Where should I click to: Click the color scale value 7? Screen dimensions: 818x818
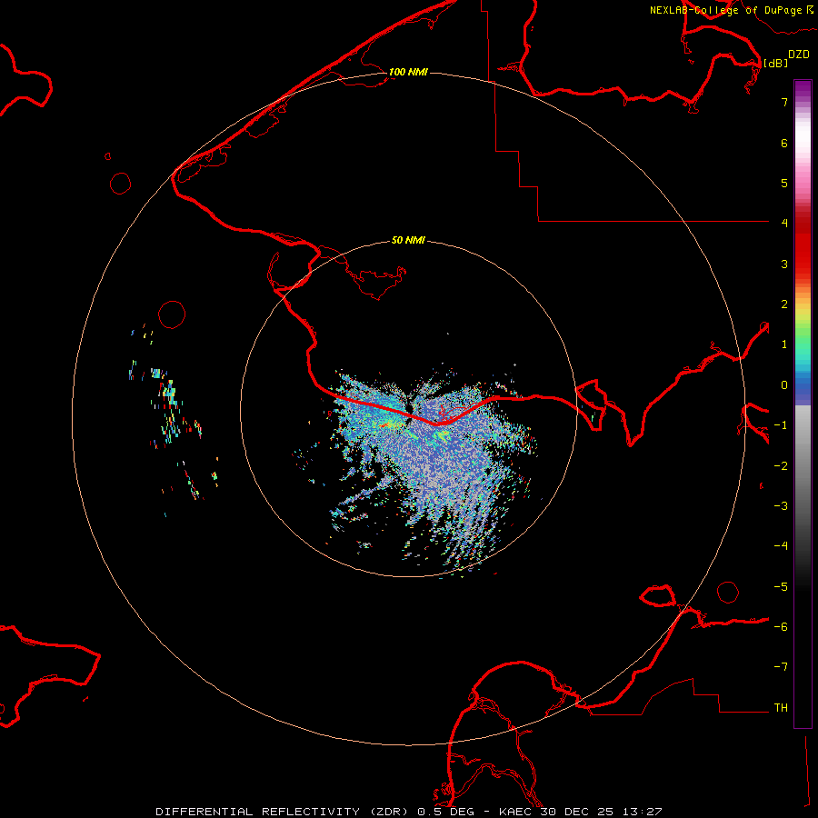[x=784, y=102]
